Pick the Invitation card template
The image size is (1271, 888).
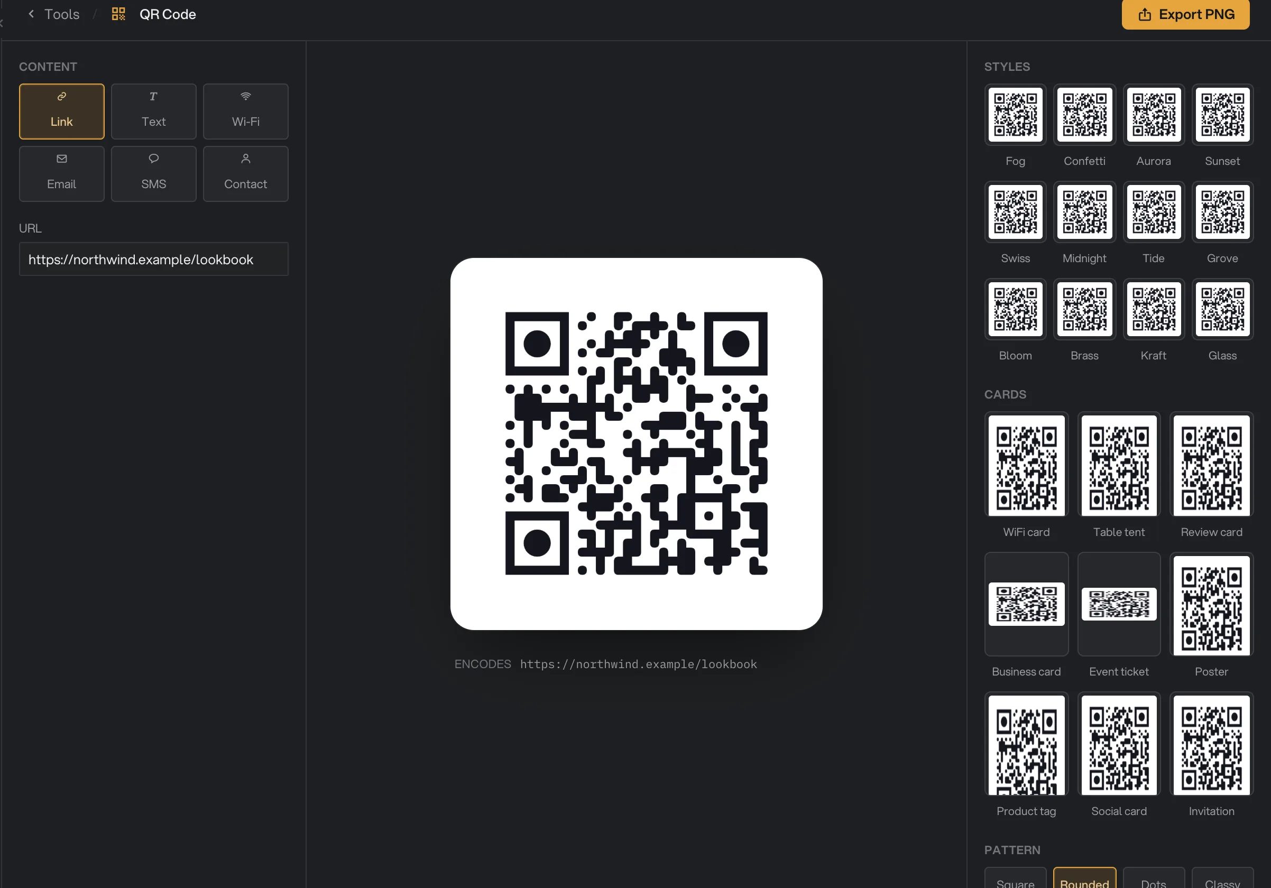[1211, 744]
